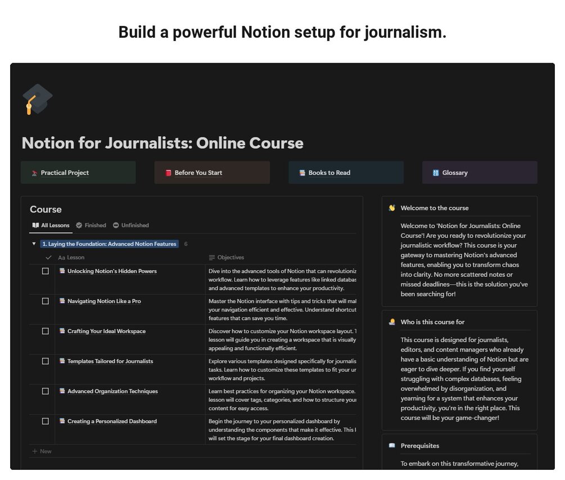565x480 pixels.
Task: Tick the Crafting Your Ideal Workspace checkbox
Action: coord(46,331)
